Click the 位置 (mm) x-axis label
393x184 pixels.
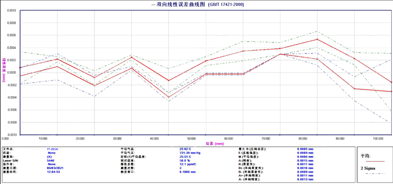[215, 143]
